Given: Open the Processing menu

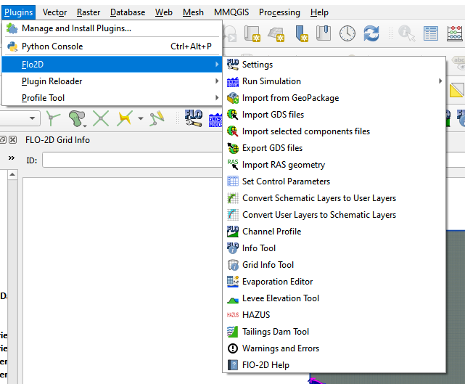Looking at the screenshot, I should pyautogui.click(x=279, y=12).
